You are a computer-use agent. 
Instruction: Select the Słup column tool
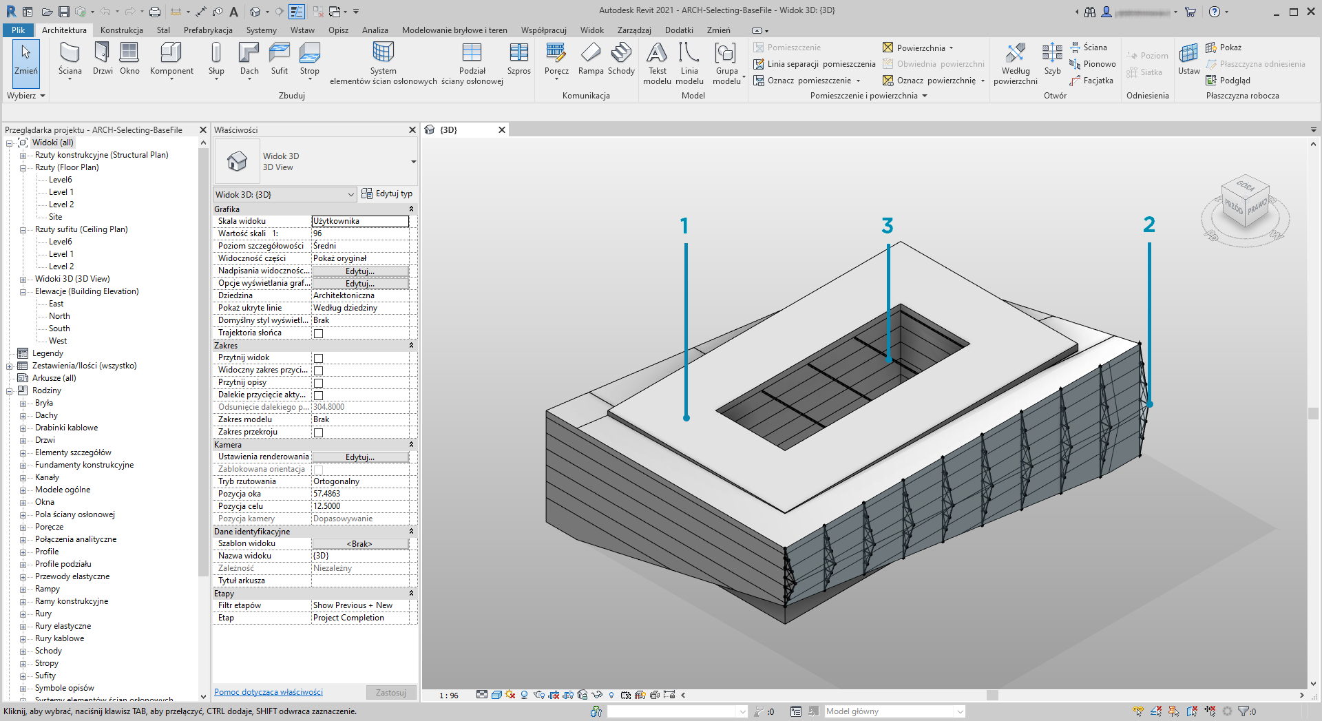click(x=216, y=59)
